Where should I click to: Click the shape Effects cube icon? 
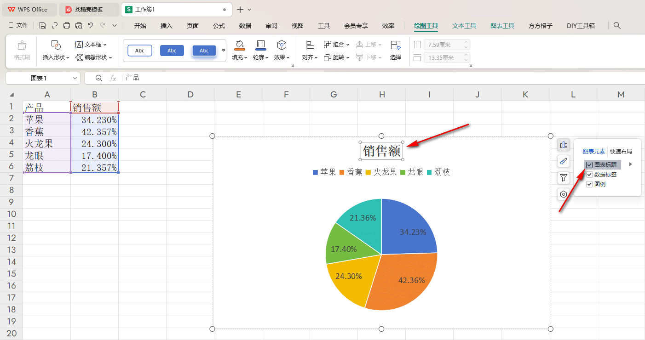click(x=282, y=45)
